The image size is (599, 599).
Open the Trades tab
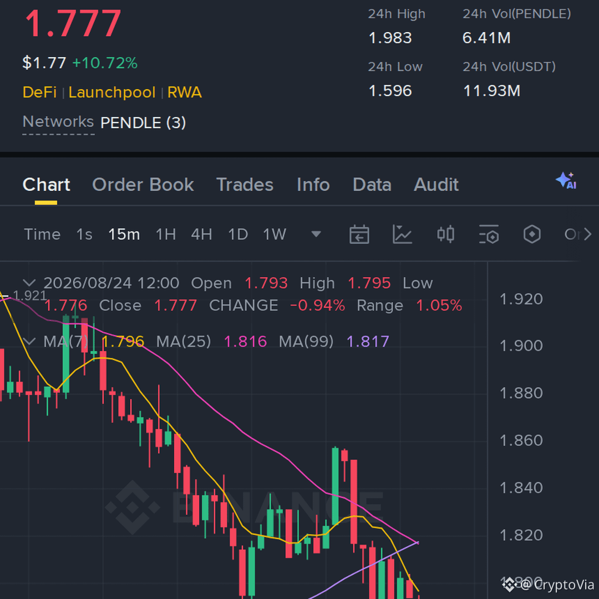click(x=245, y=185)
